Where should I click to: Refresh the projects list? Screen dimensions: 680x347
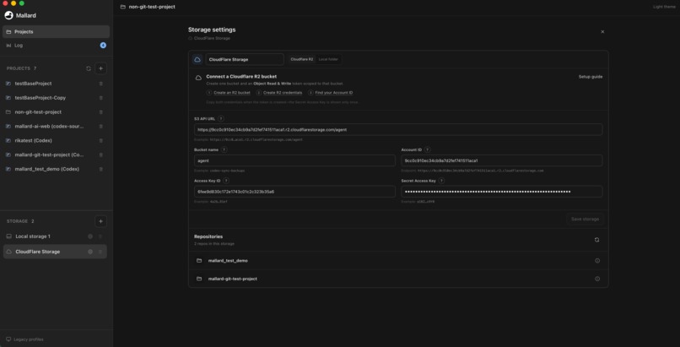[x=89, y=68]
